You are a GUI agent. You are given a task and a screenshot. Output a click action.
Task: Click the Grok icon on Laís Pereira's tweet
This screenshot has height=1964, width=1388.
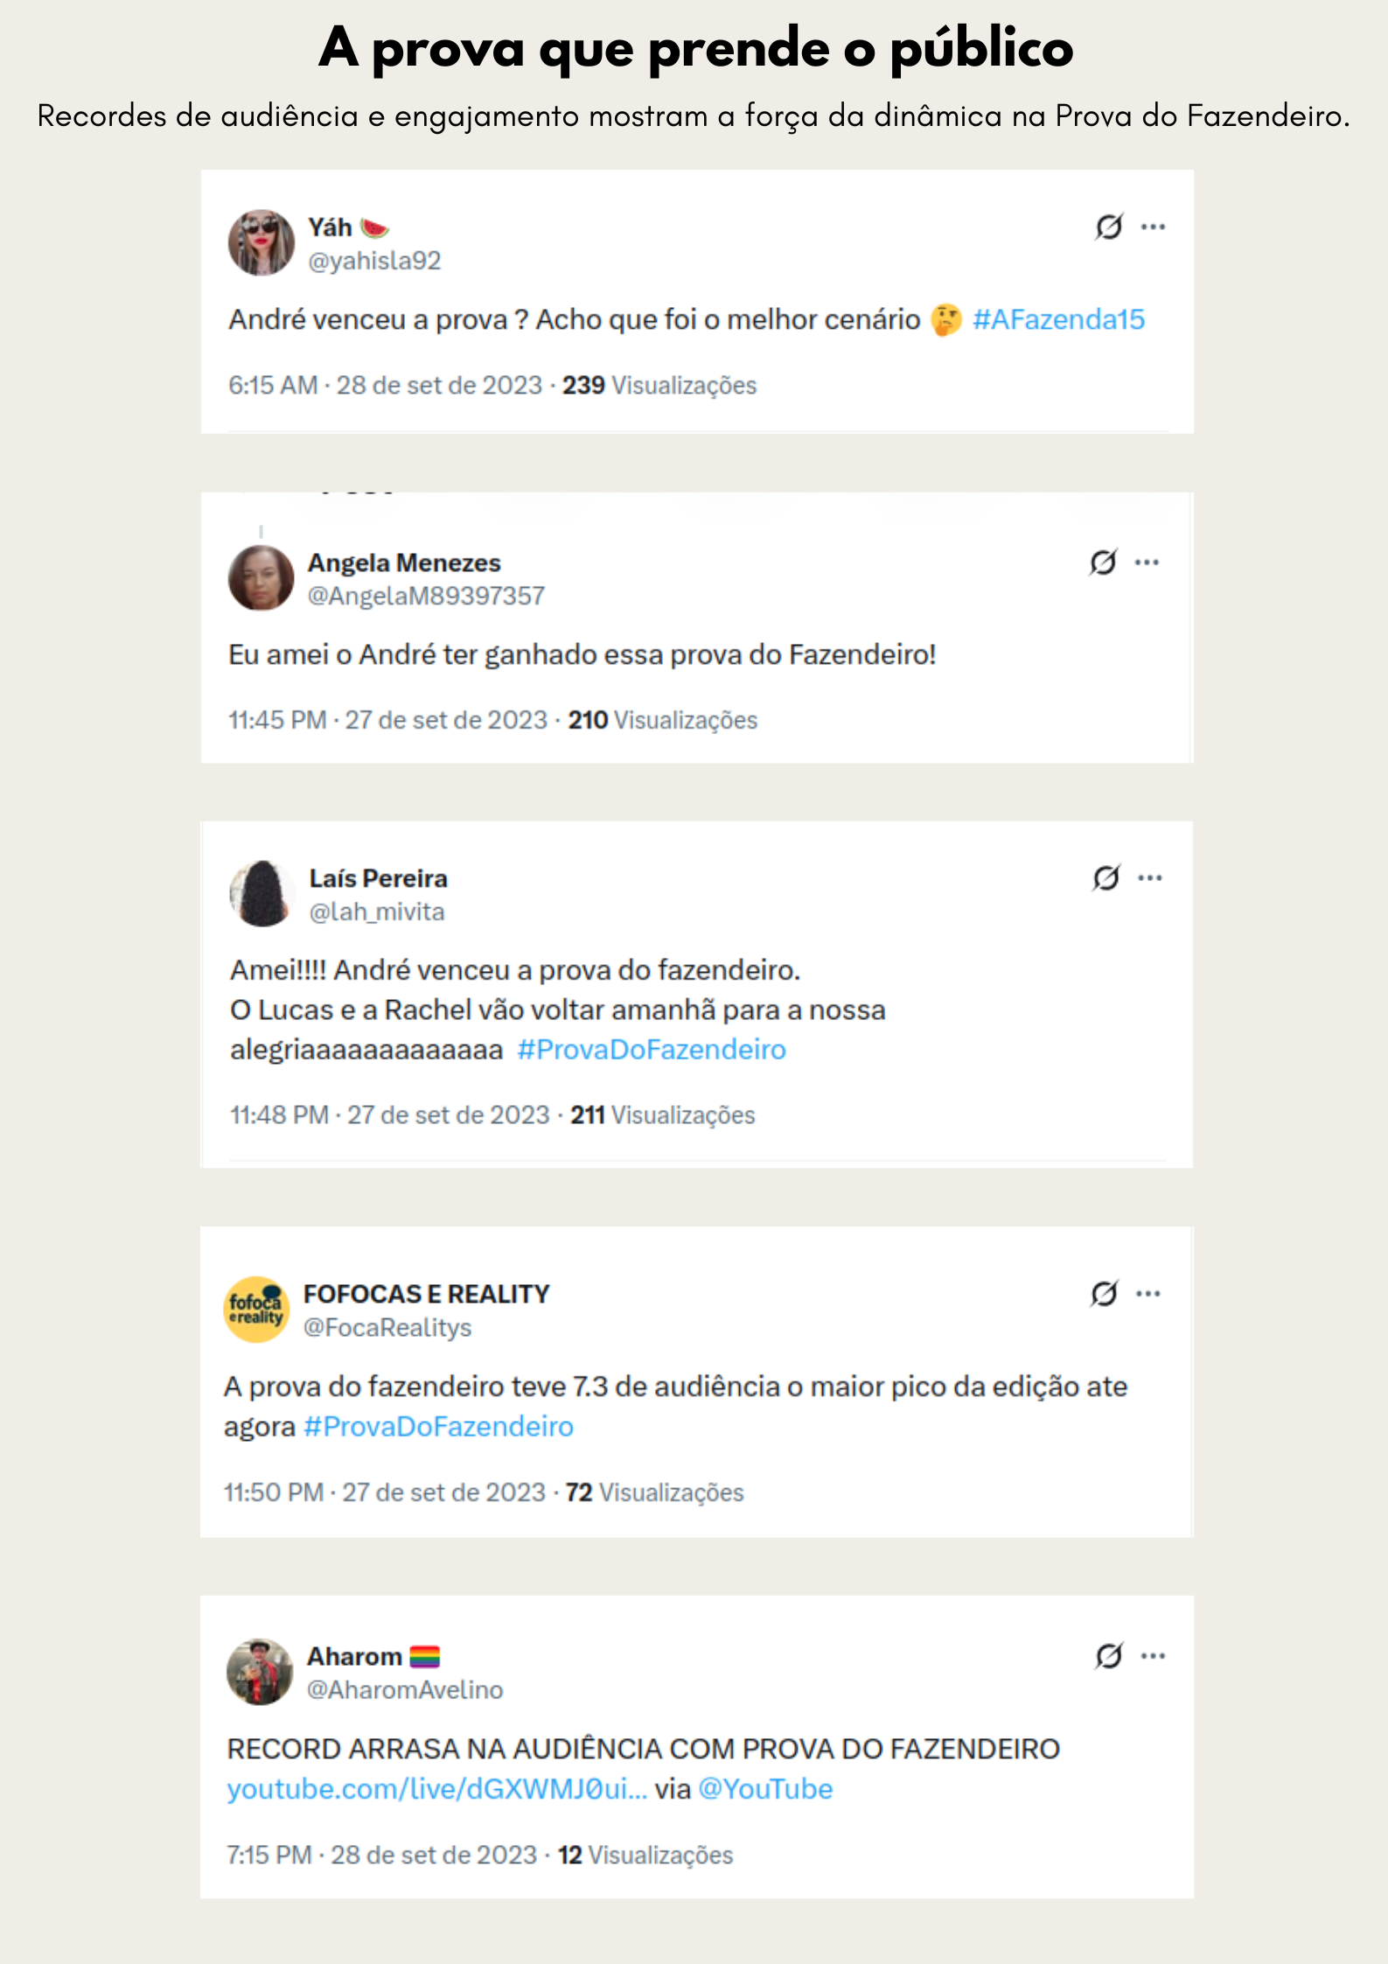[1106, 877]
